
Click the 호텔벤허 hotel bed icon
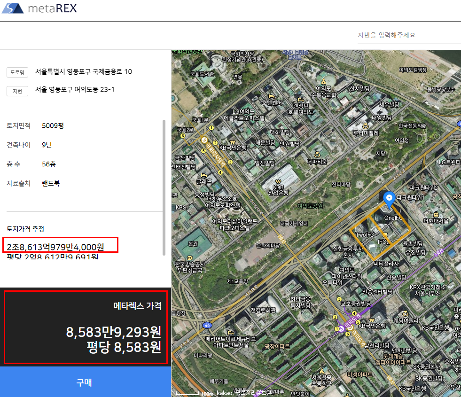271,96
